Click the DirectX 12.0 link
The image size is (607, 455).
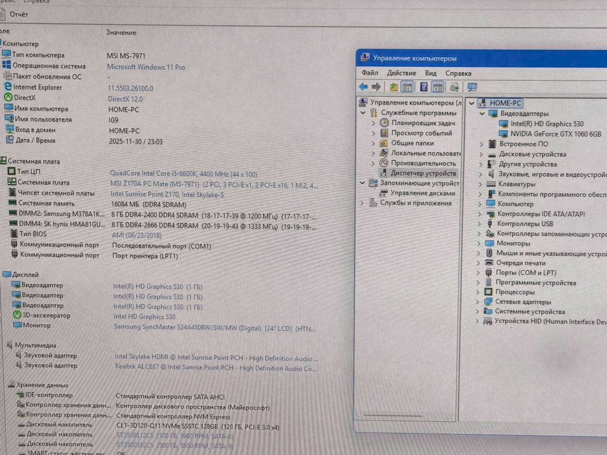click(x=125, y=99)
